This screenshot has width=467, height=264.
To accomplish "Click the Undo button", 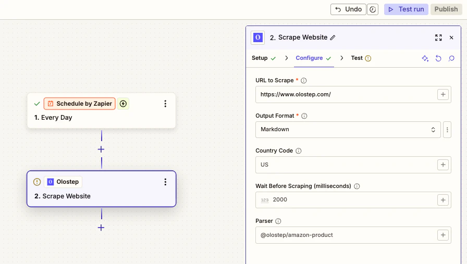I will (x=348, y=9).
